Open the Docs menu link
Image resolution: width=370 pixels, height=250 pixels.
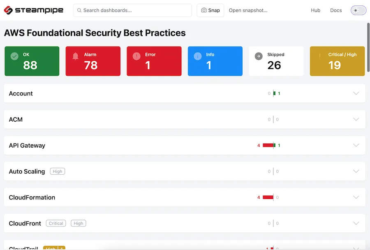click(x=336, y=10)
